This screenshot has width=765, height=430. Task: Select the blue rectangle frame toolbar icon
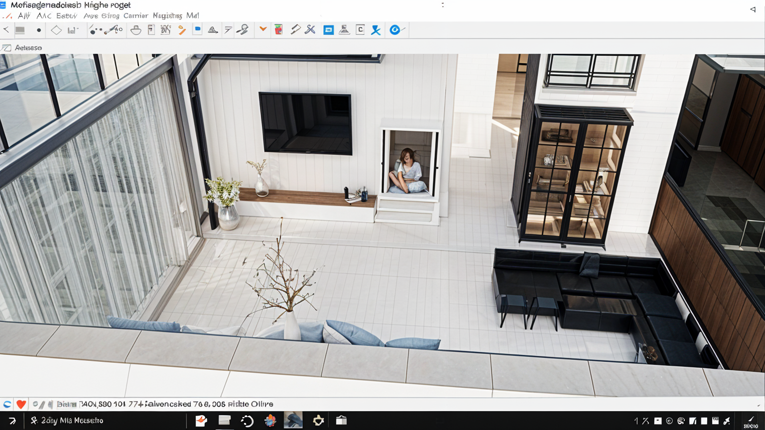(329, 30)
